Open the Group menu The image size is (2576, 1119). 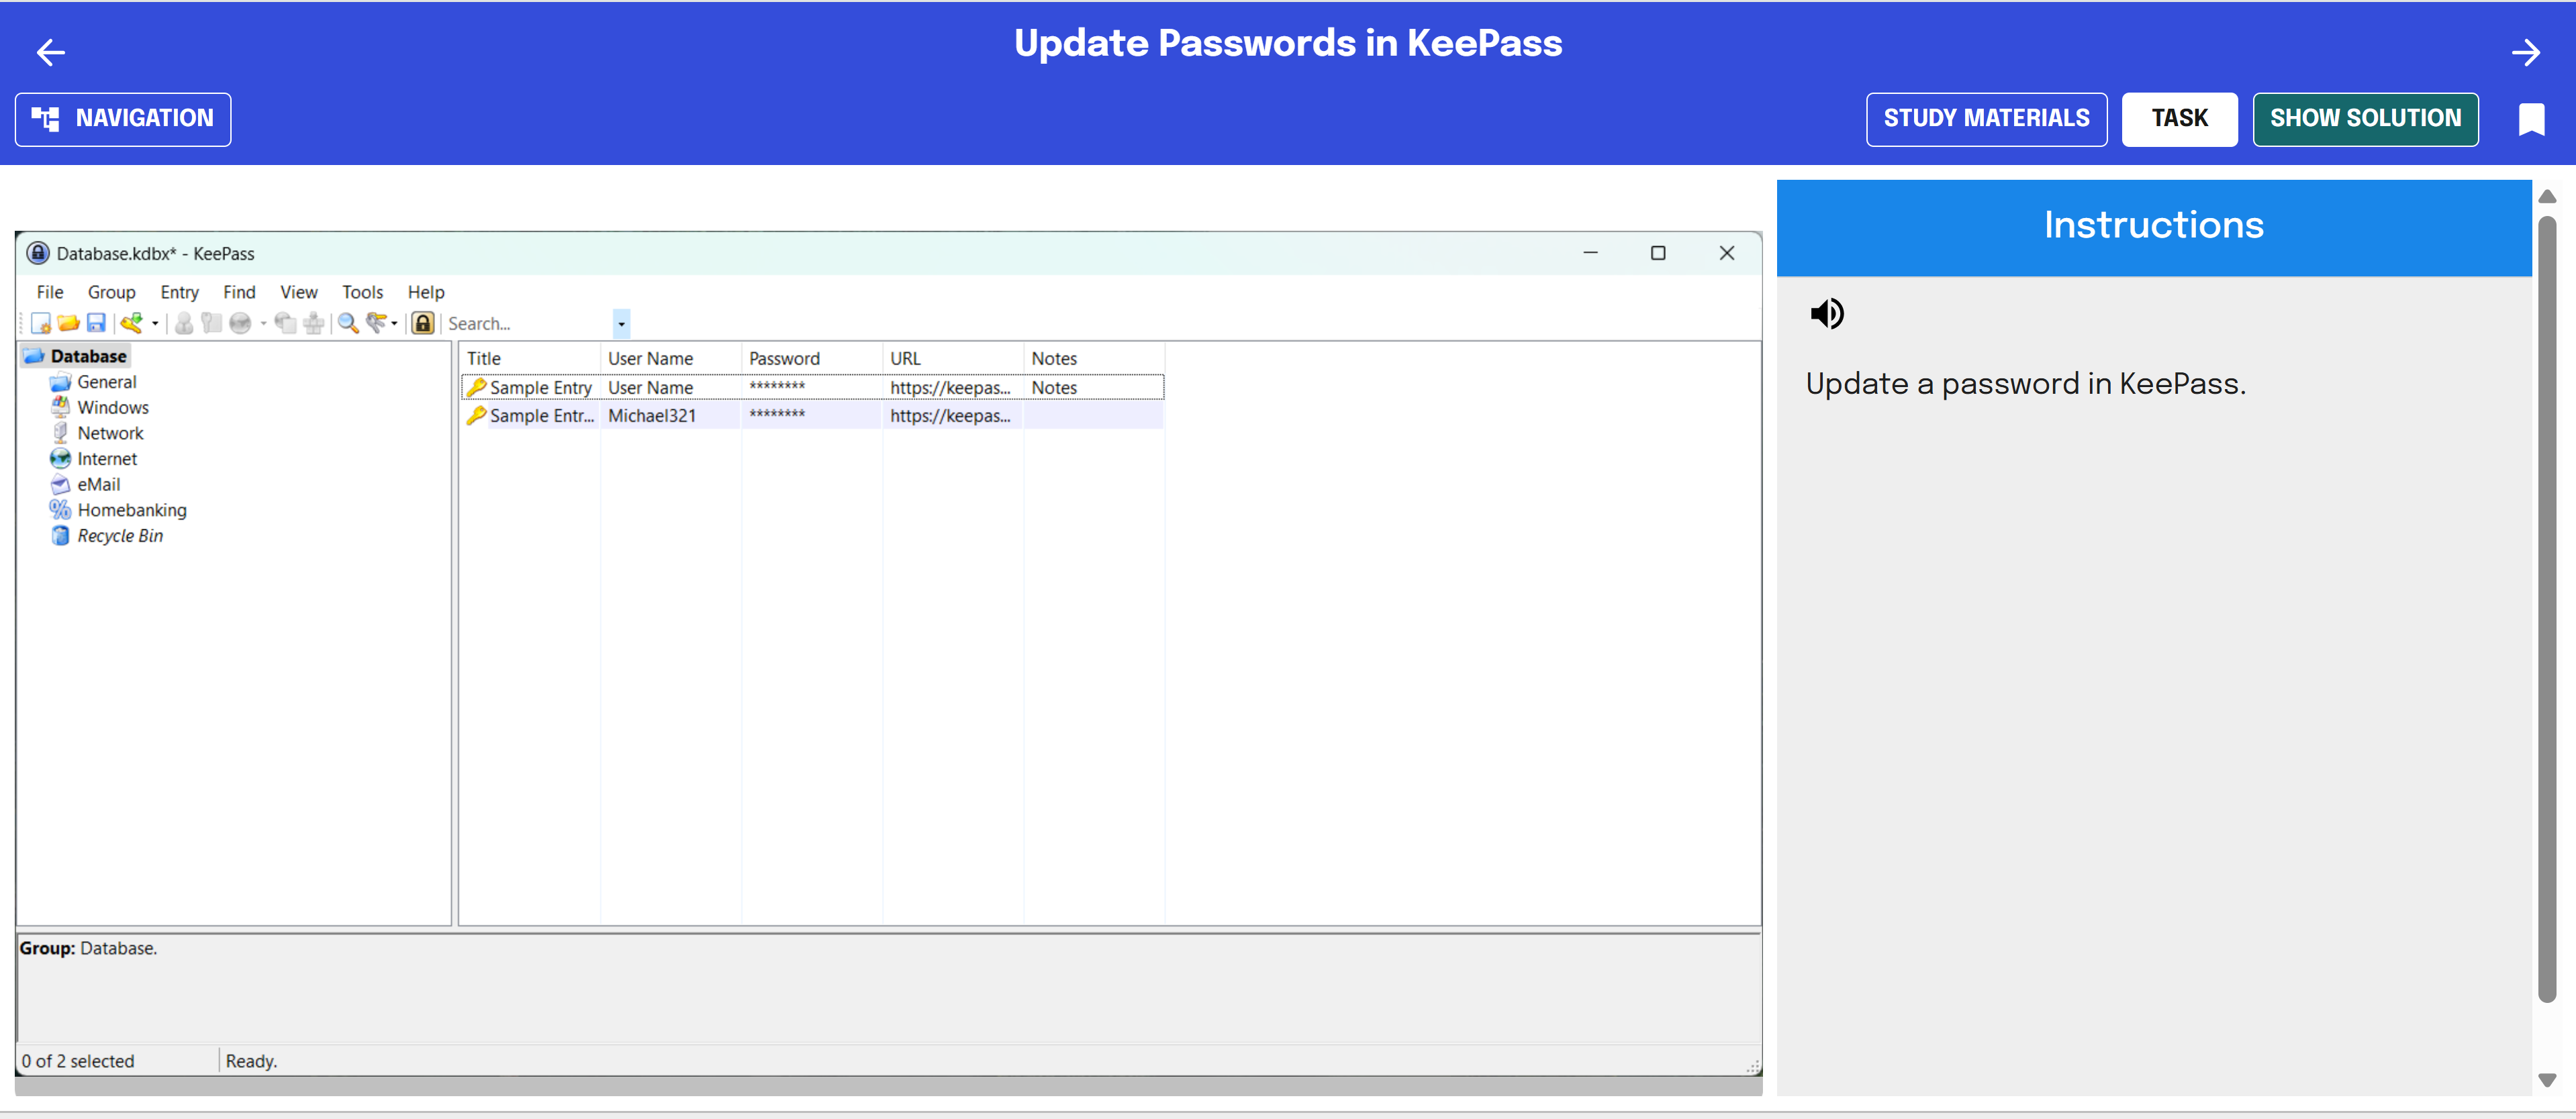pyautogui.click(x=112, y=292)
